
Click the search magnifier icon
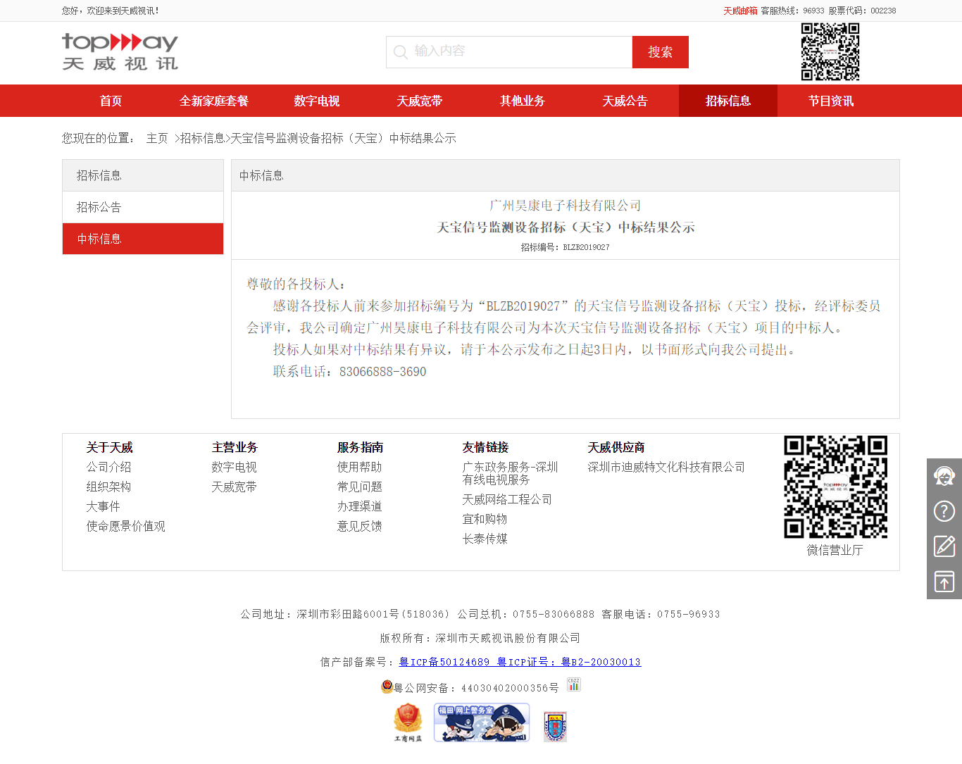[x=401, y=52]
